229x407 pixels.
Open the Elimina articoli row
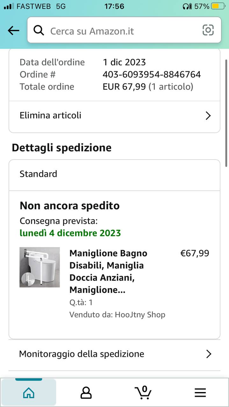[96, 115]
